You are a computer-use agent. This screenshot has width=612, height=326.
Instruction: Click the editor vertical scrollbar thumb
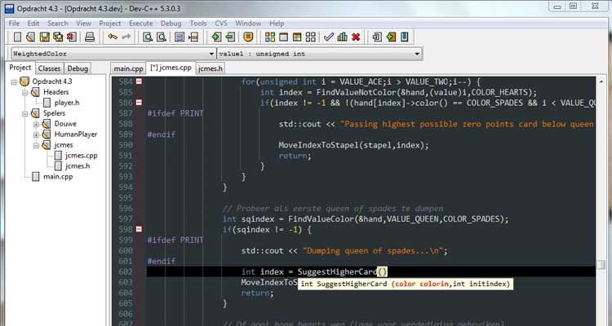[x=601, y=265]
